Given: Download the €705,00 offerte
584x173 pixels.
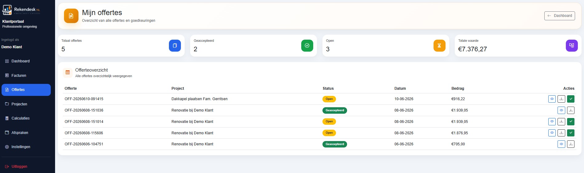Looking at the screenshot, I should [571, 144].
